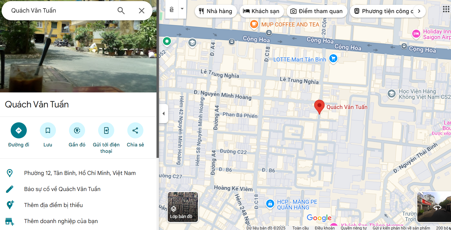Select the MỤP COFFEE AND TEA cafe marker

pyautogui.click(x=254, y=24)
